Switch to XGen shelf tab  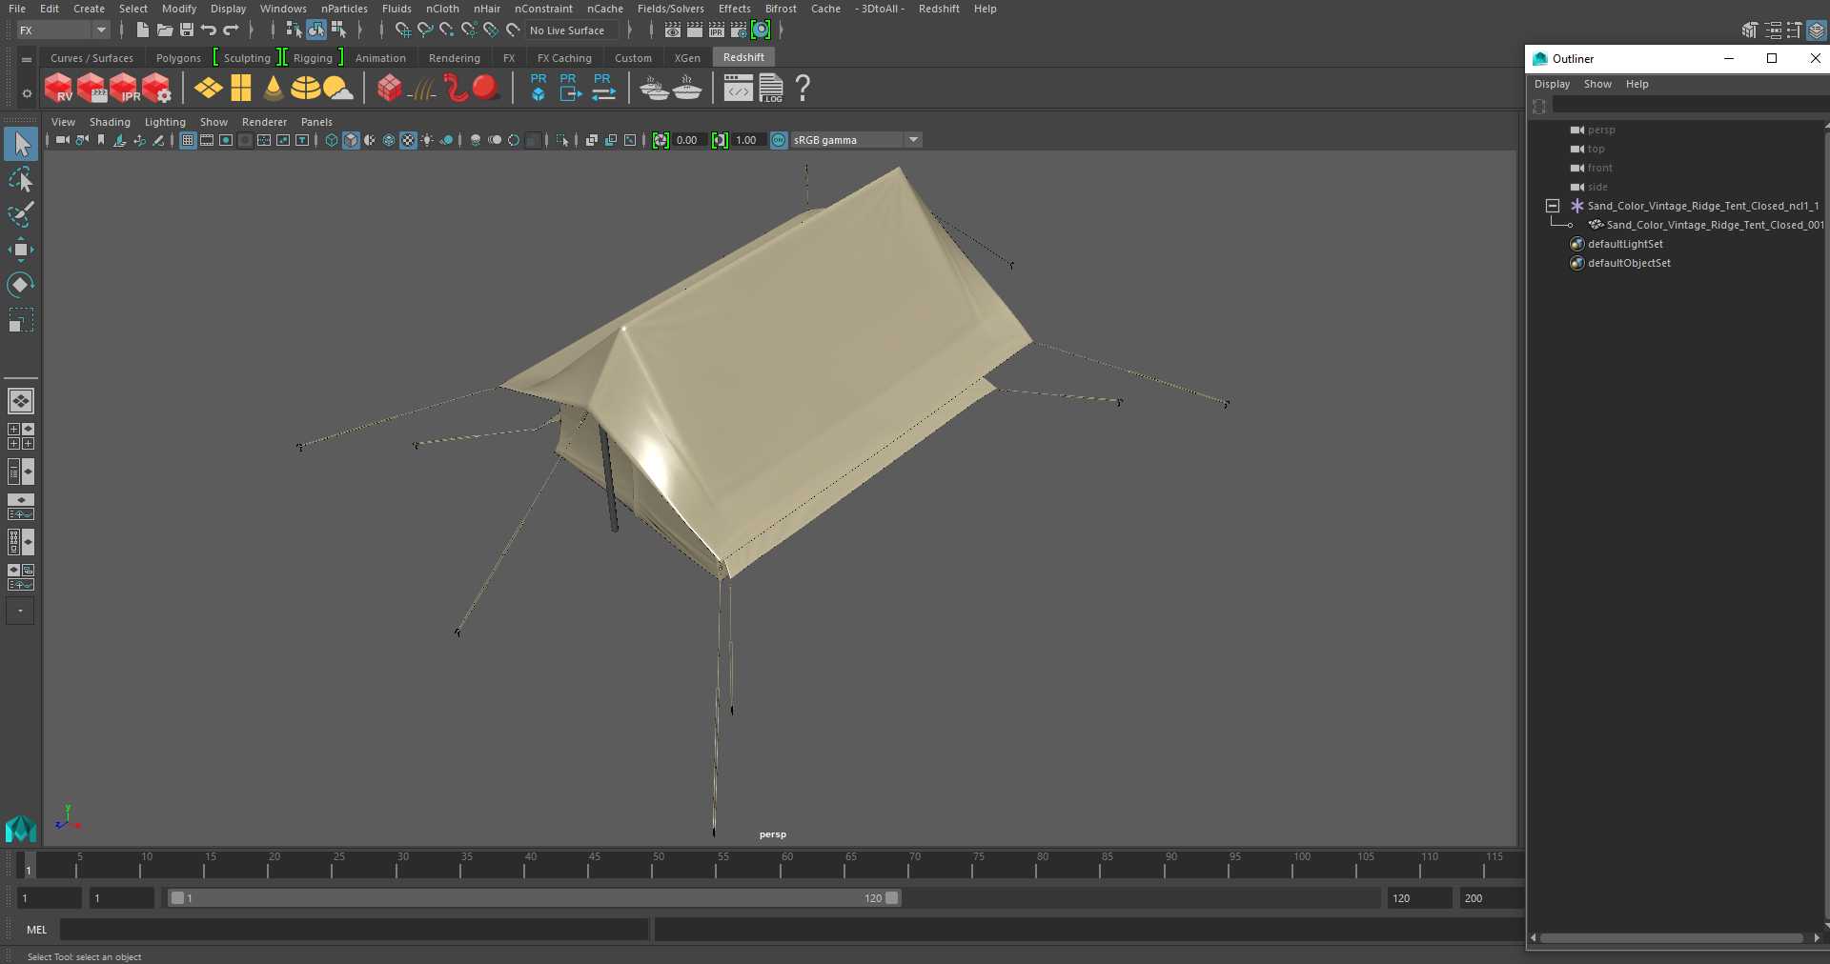687,58
